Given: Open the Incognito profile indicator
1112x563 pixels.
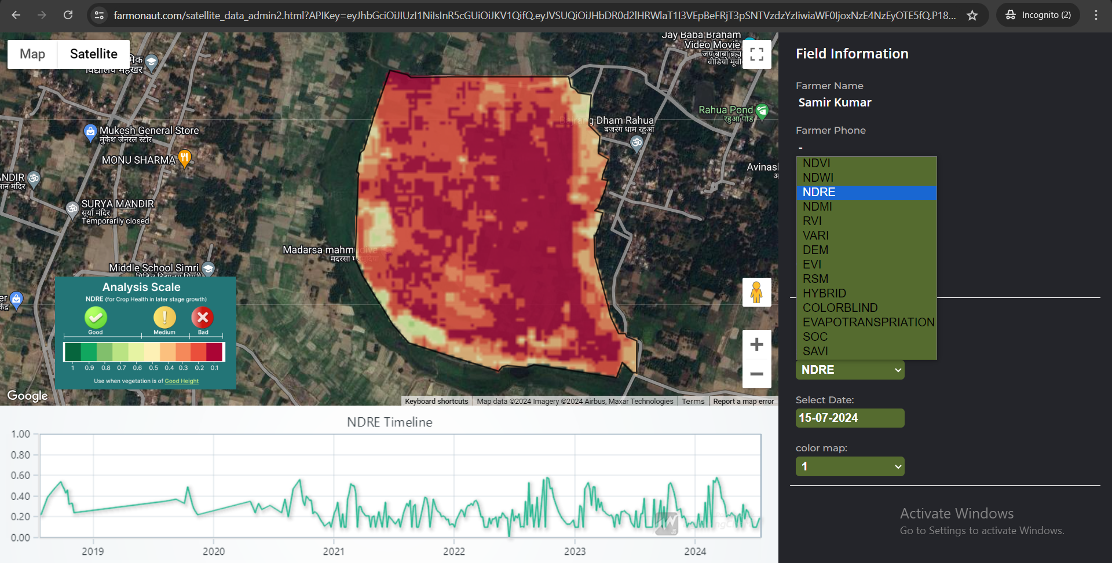Looking at the screenshot, I should pos(1038,15).
